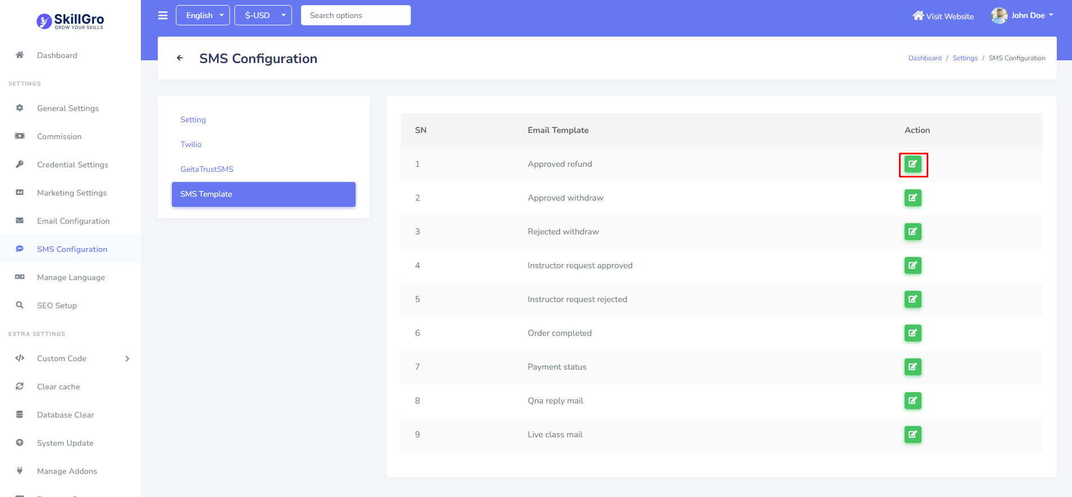
Task: Focus the Search options field
Action: pyautogui.click(x=356, y=15)
